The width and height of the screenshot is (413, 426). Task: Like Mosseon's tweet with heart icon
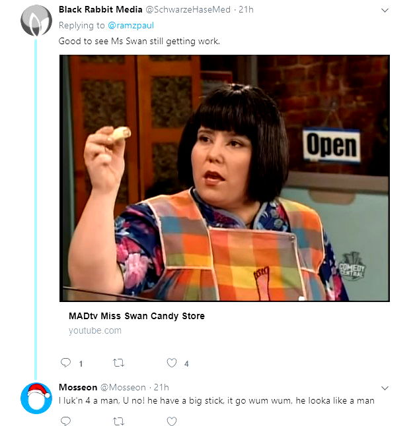tap(172, 421)
